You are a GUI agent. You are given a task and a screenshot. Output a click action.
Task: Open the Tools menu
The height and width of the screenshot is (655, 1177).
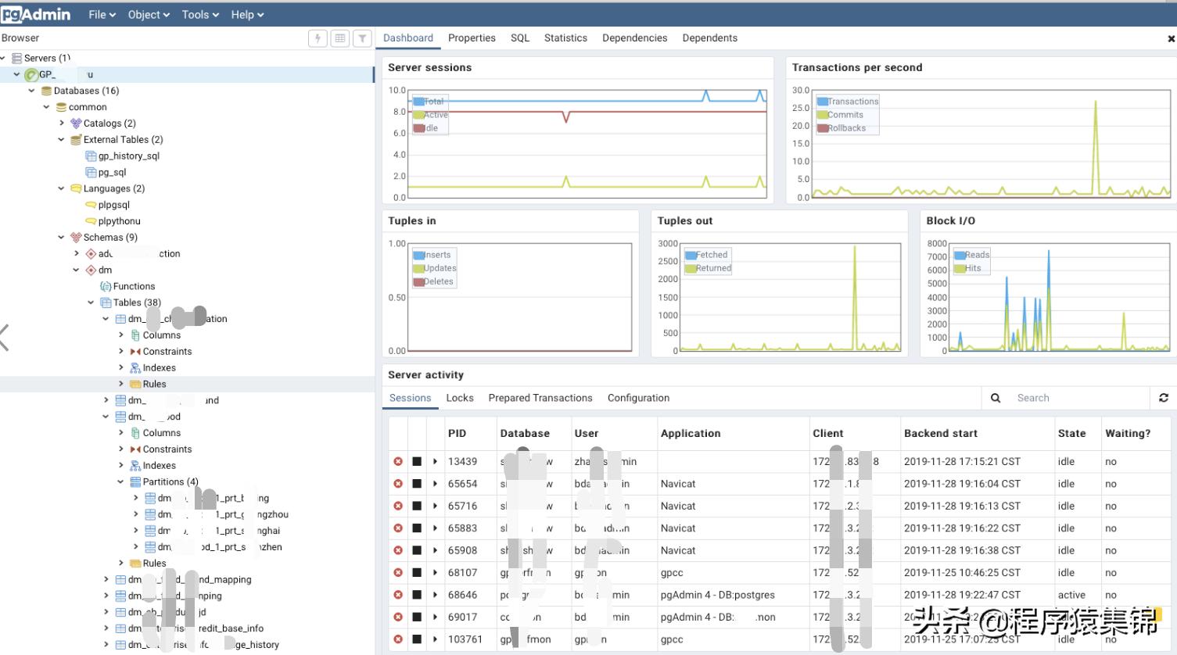[199, 15]
